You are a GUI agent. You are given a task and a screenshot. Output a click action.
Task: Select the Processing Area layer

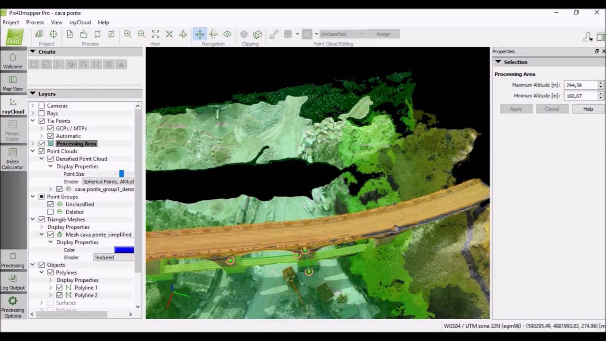pyautogui.click(x=76, y=144)
